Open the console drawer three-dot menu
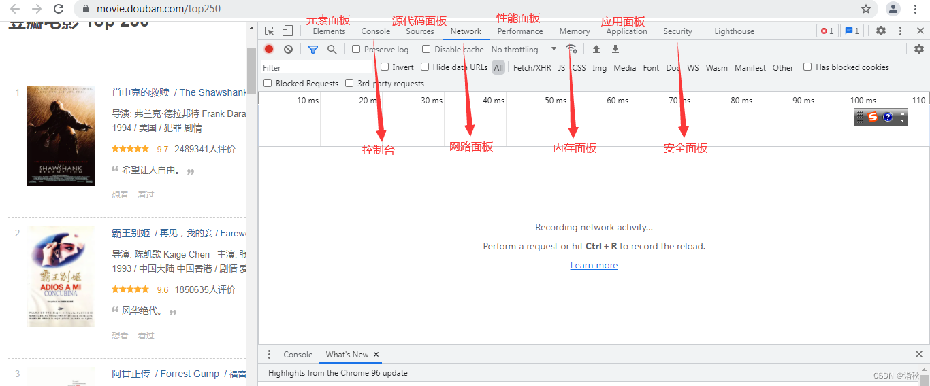Screen dimensions: 930x386 [269, 355]
